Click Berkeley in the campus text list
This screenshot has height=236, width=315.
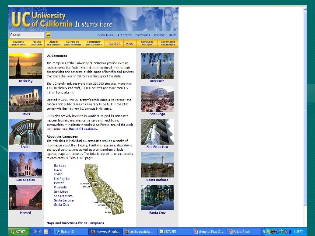click(60, 166)
